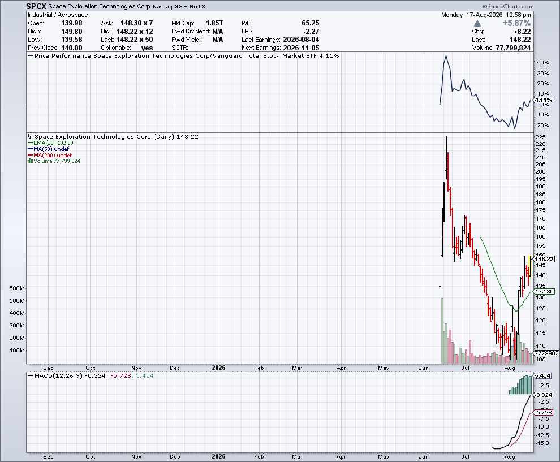Click the yellow-highlighted latest price bar
This screenshot has width=560, height=462.
531,266
